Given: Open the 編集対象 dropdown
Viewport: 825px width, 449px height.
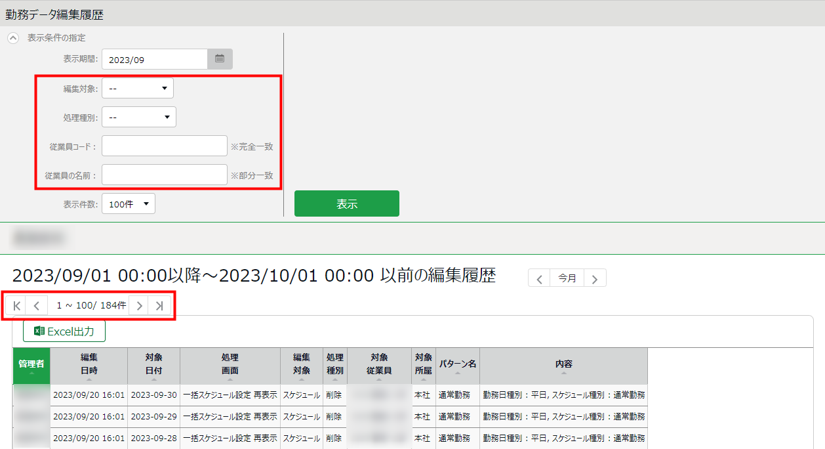Looking at the screenshot, I should [138, 88].
